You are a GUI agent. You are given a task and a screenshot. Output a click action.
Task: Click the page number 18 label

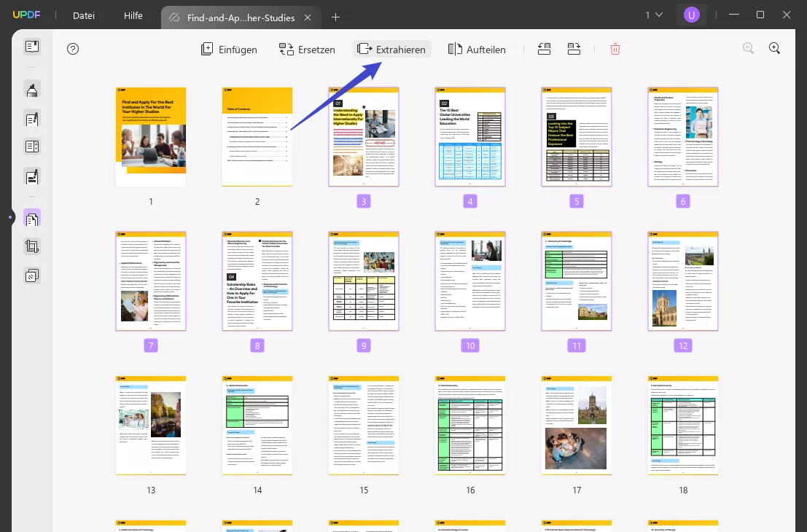tap(683, 490)
